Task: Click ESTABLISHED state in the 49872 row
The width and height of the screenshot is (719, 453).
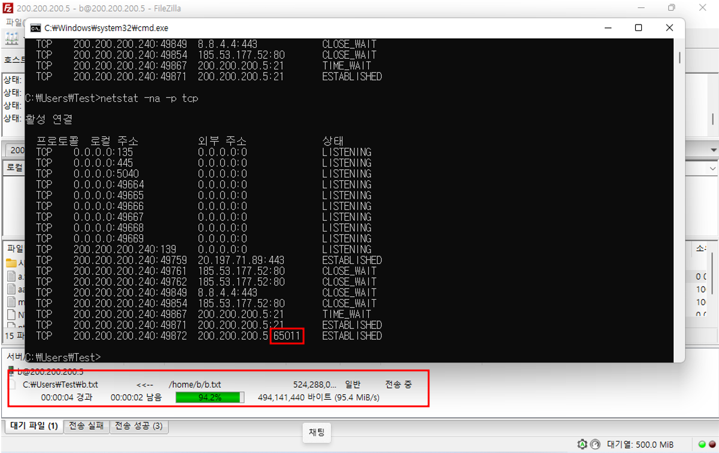Action: coord(352,336)
